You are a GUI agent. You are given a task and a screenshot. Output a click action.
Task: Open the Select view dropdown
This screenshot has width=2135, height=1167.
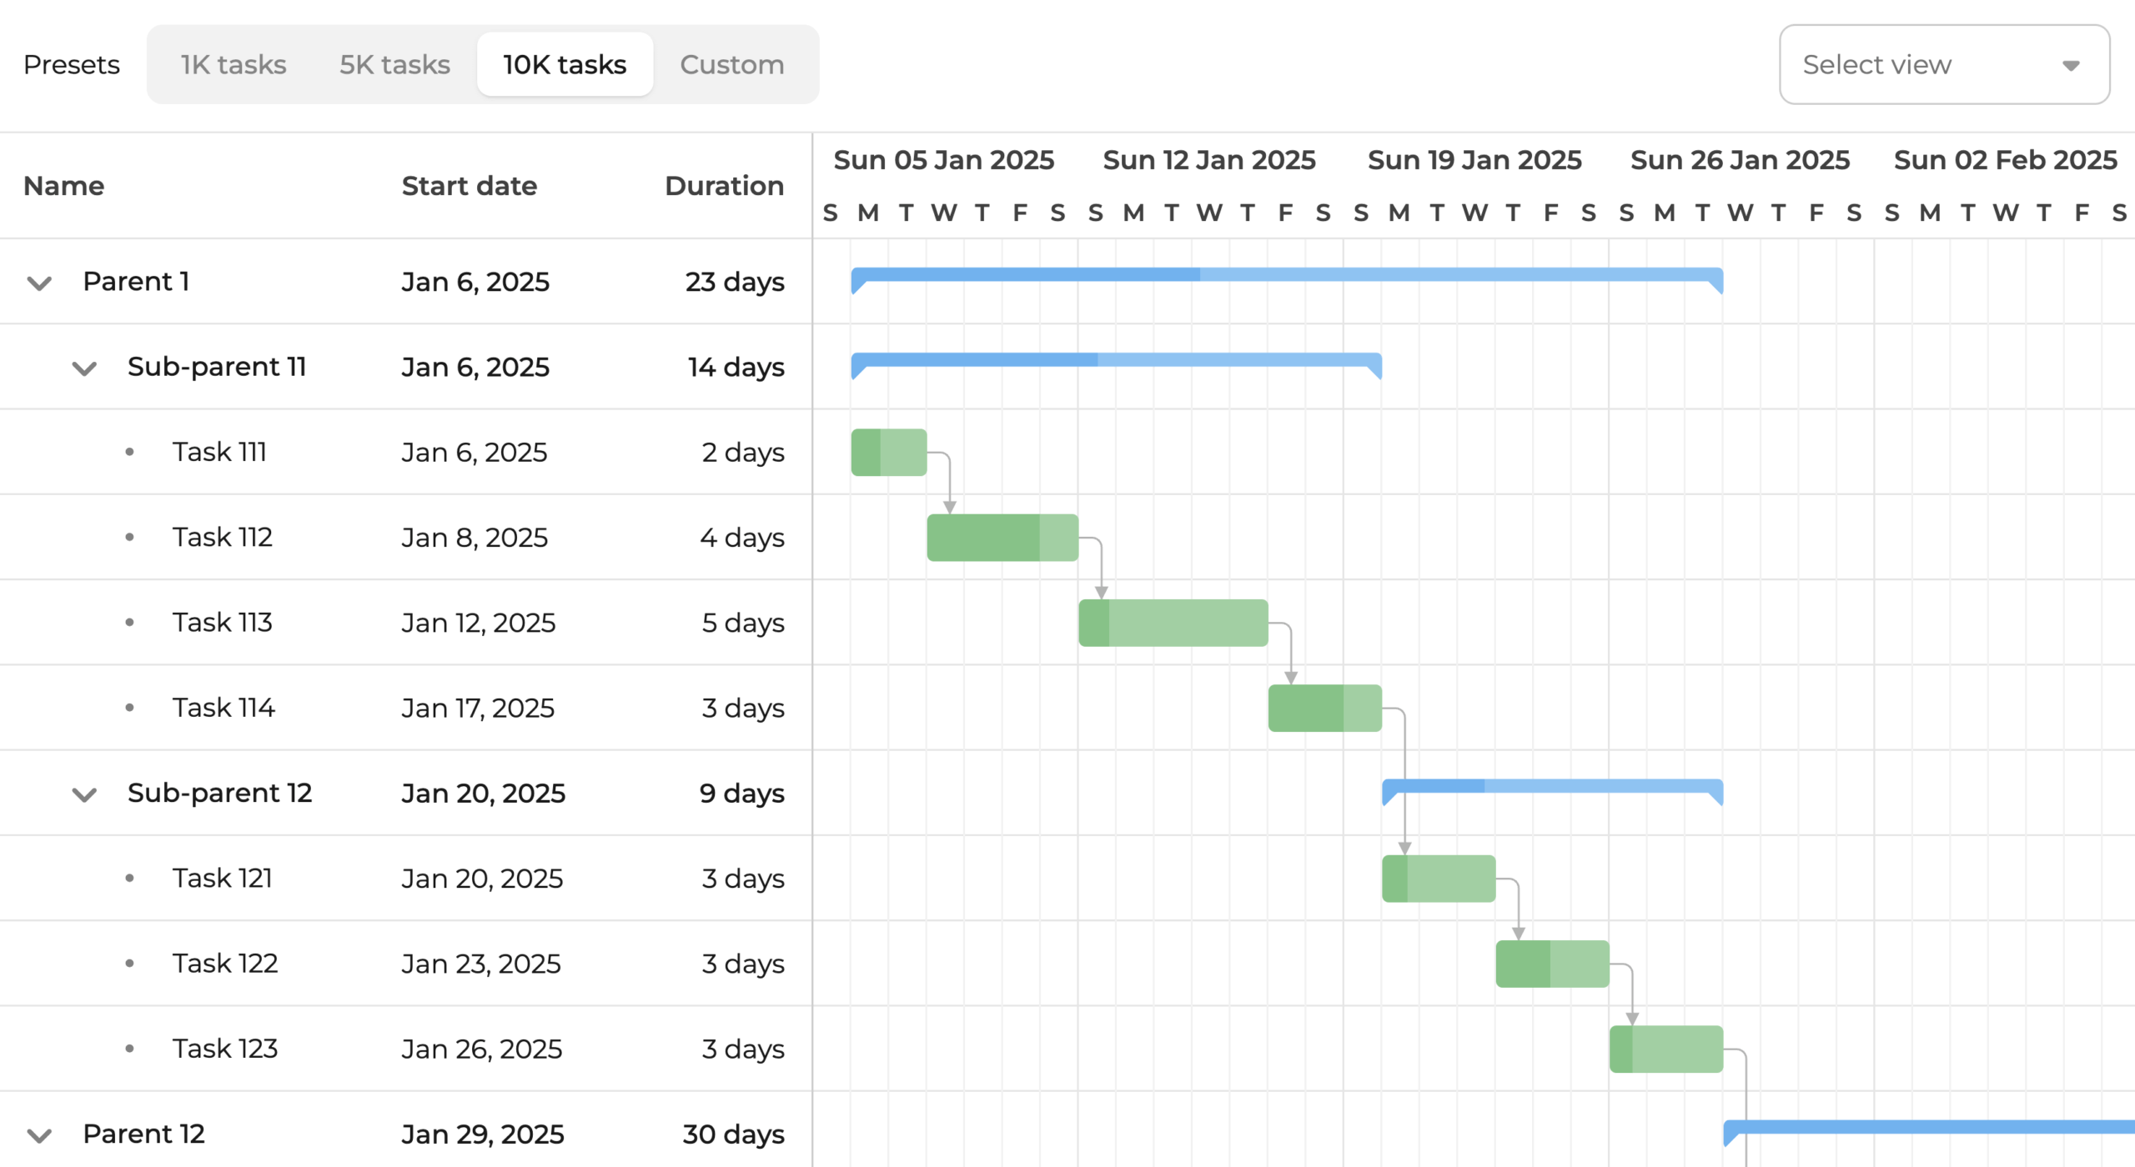click(x=1943, y=64)
